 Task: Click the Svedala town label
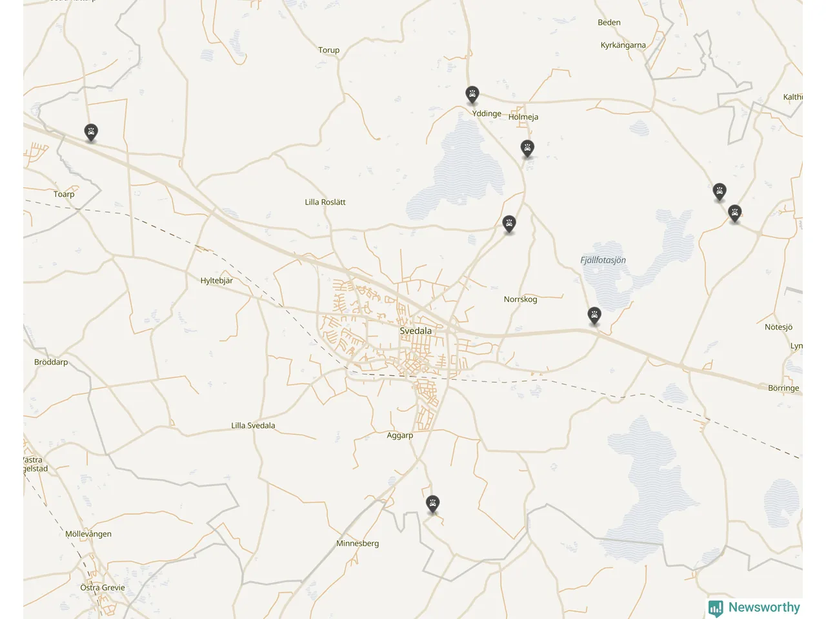click(x=416, y=331)
